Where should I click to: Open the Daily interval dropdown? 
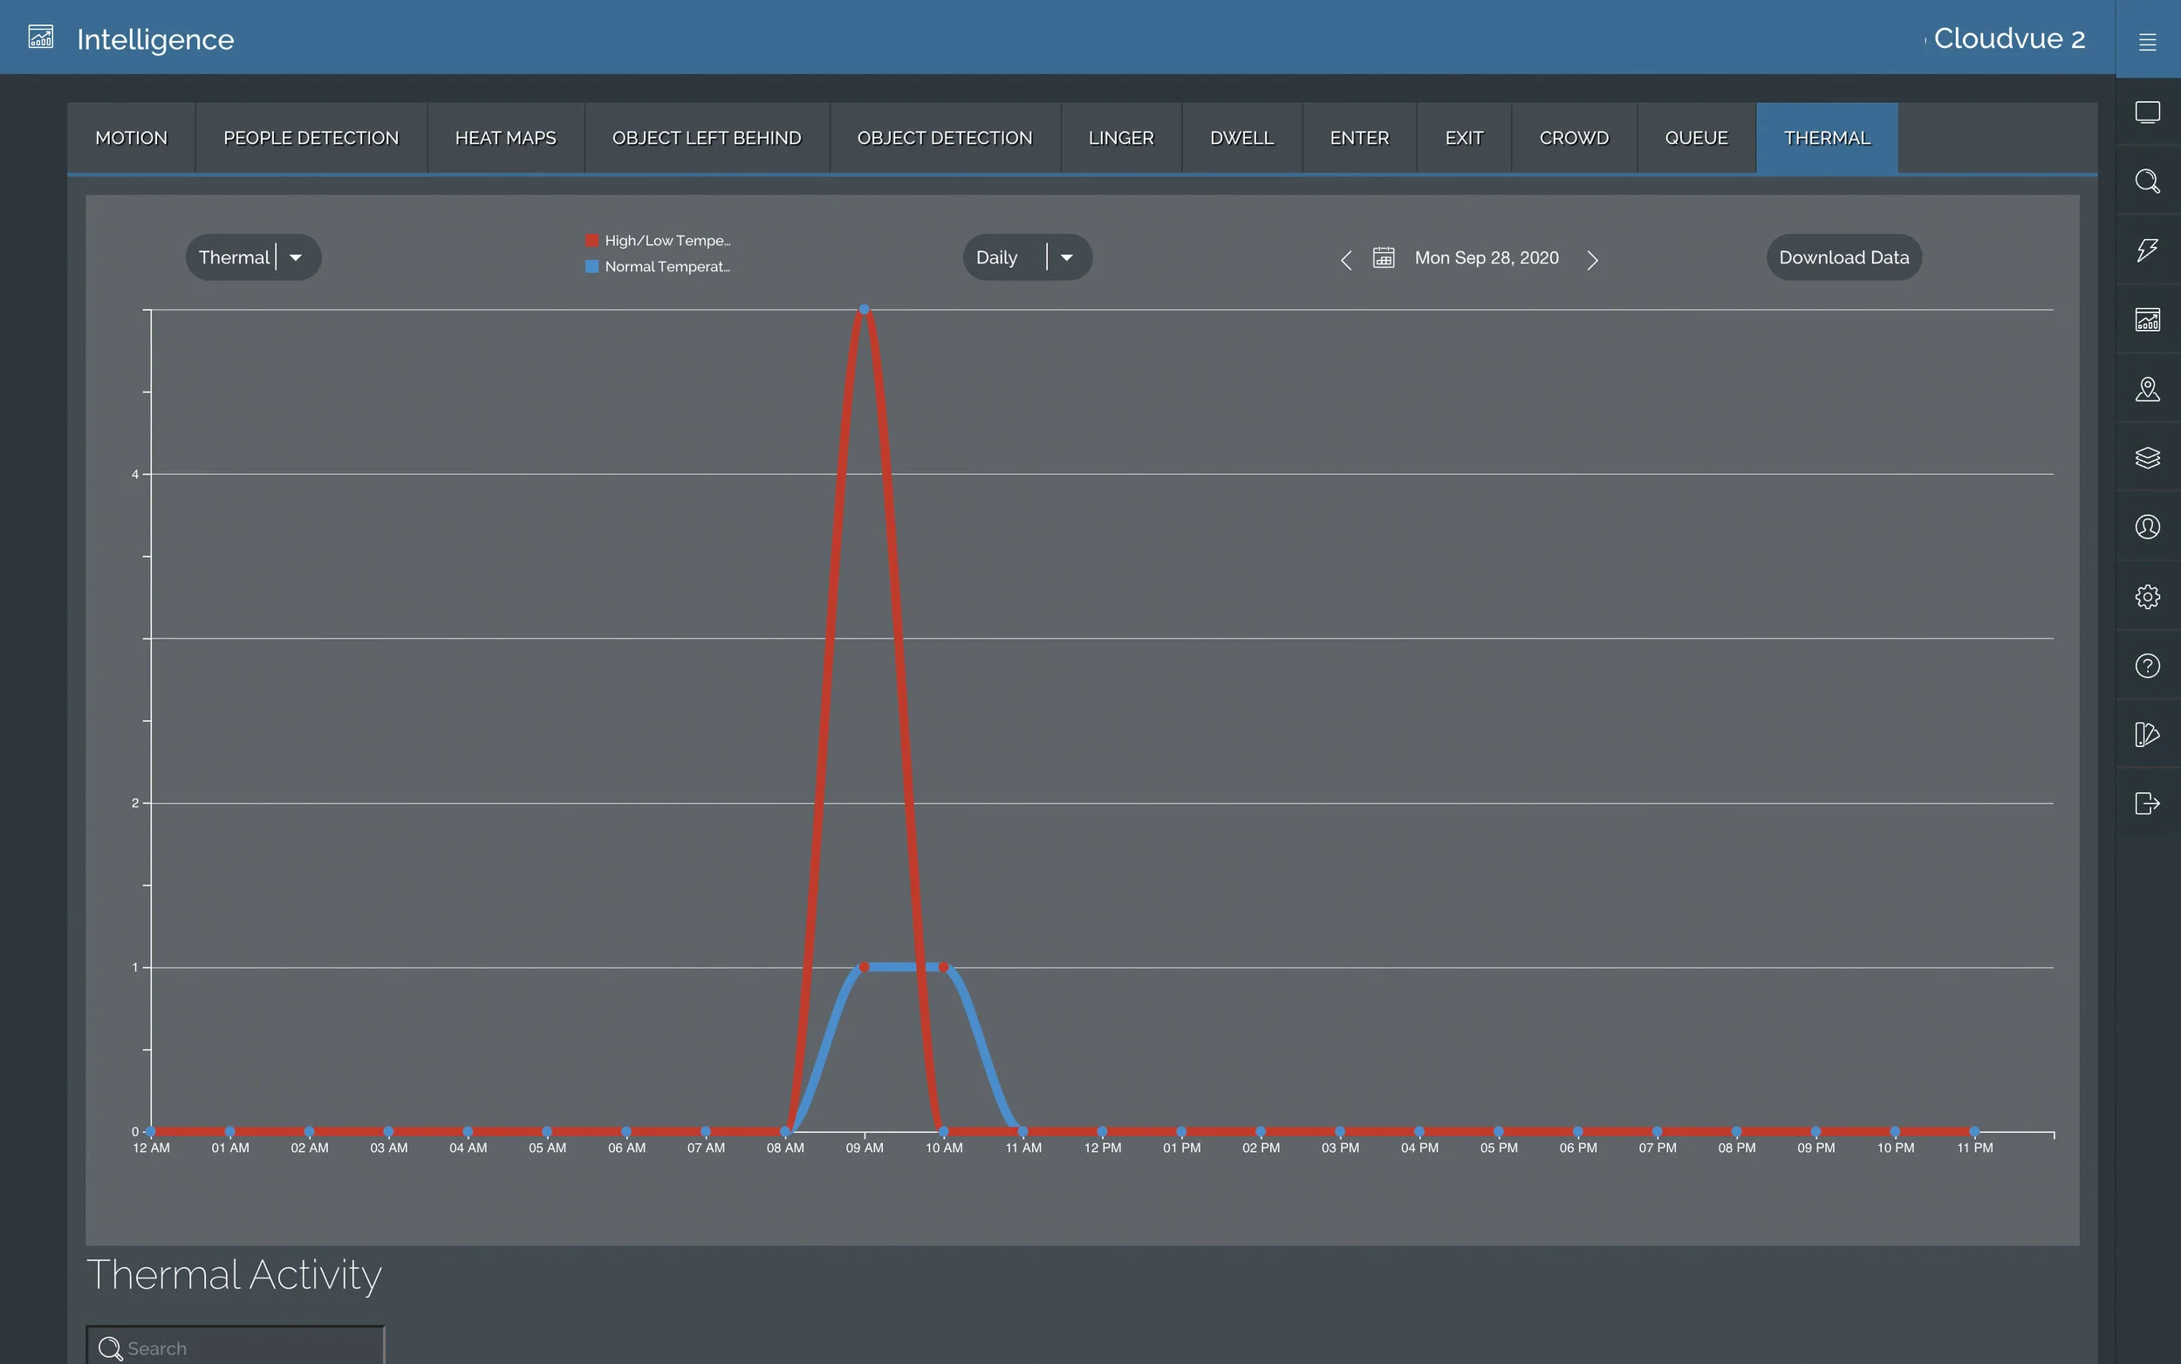[1069, 257]
